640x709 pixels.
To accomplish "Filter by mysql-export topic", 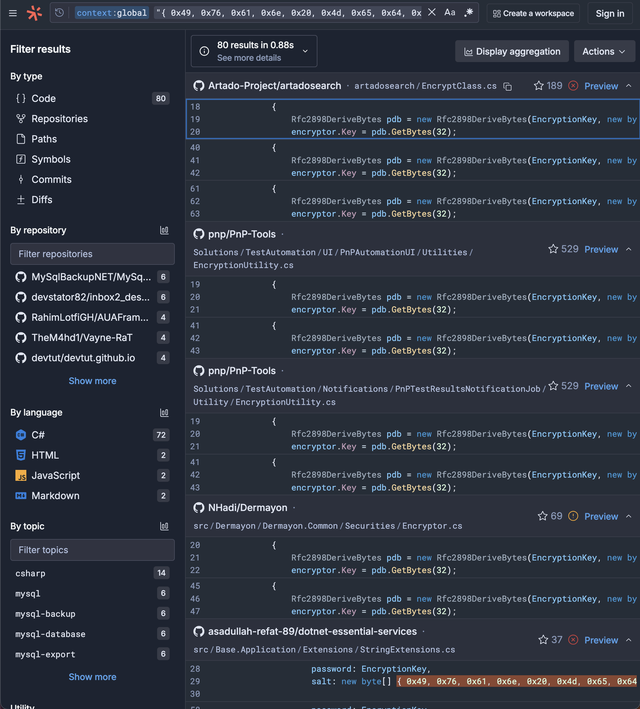I will pos(93,654).
